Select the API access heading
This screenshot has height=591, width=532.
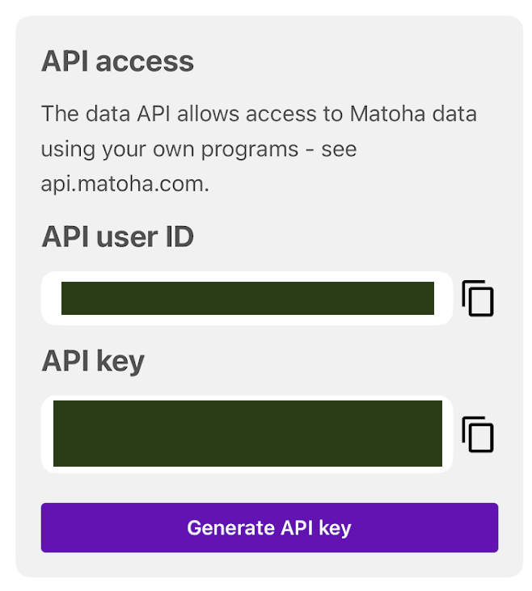(x=117, y=61)
